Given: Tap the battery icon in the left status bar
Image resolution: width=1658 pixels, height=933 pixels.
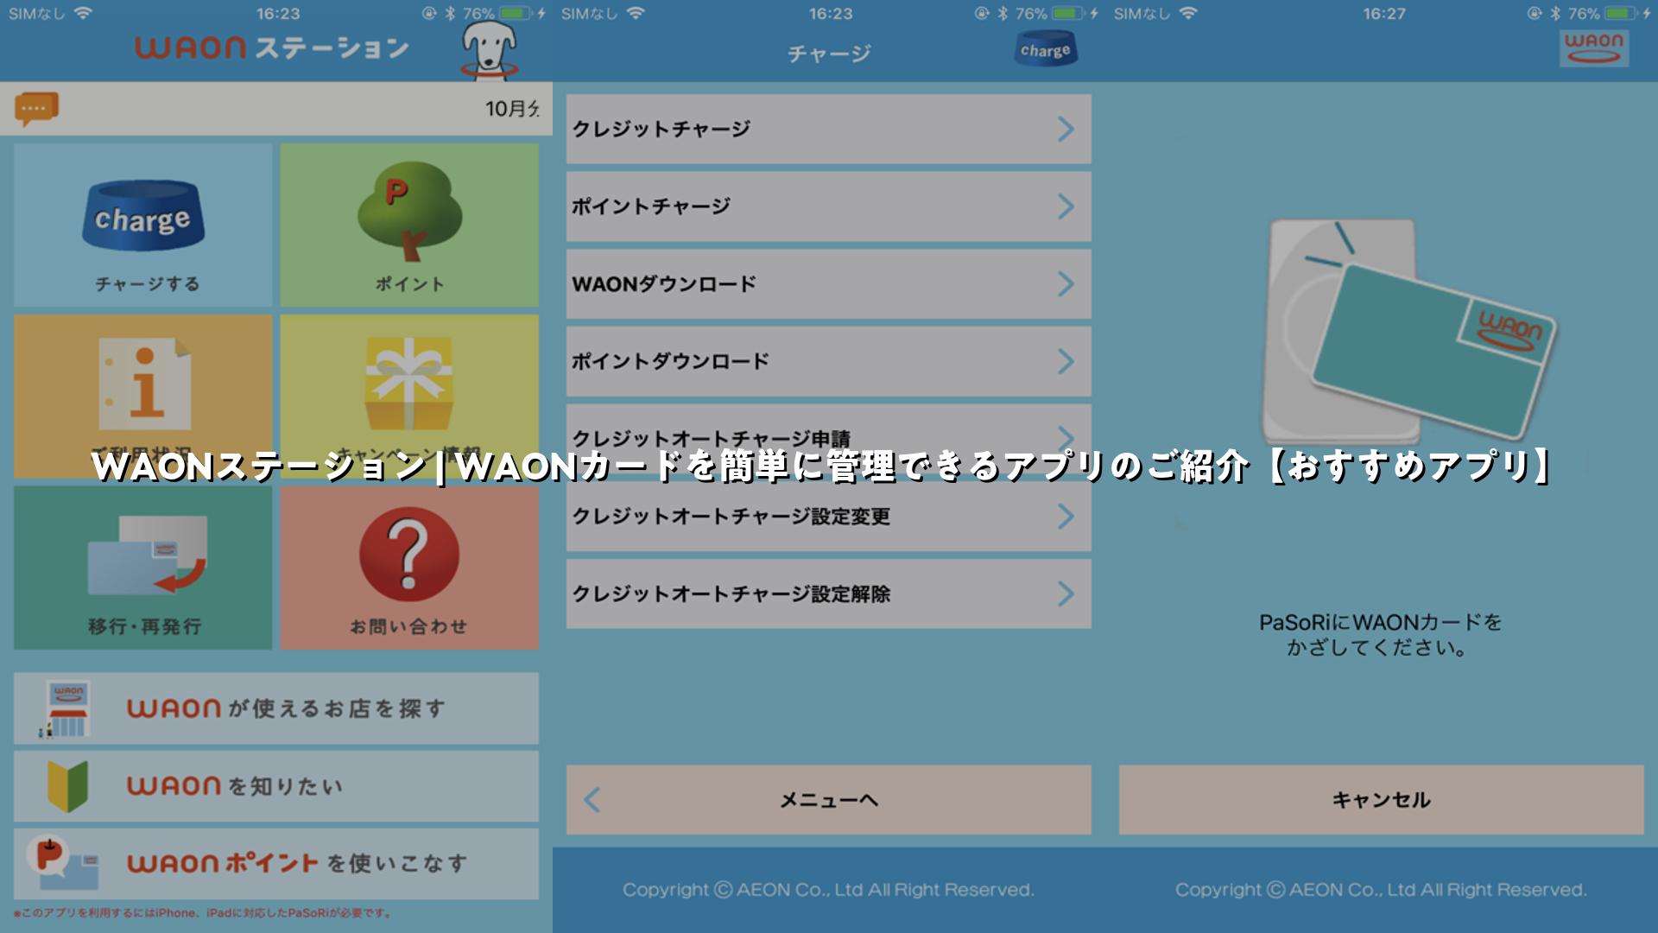Looking at the screenshot, I should [x=515, y=13].
